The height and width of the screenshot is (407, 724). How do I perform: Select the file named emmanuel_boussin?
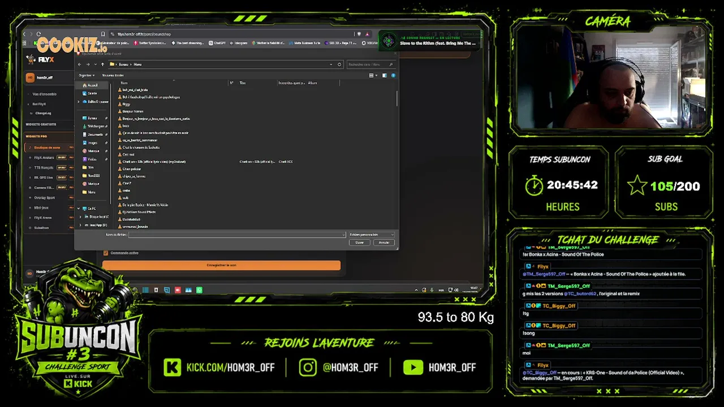pyautogui.click(x=133, y=226)
